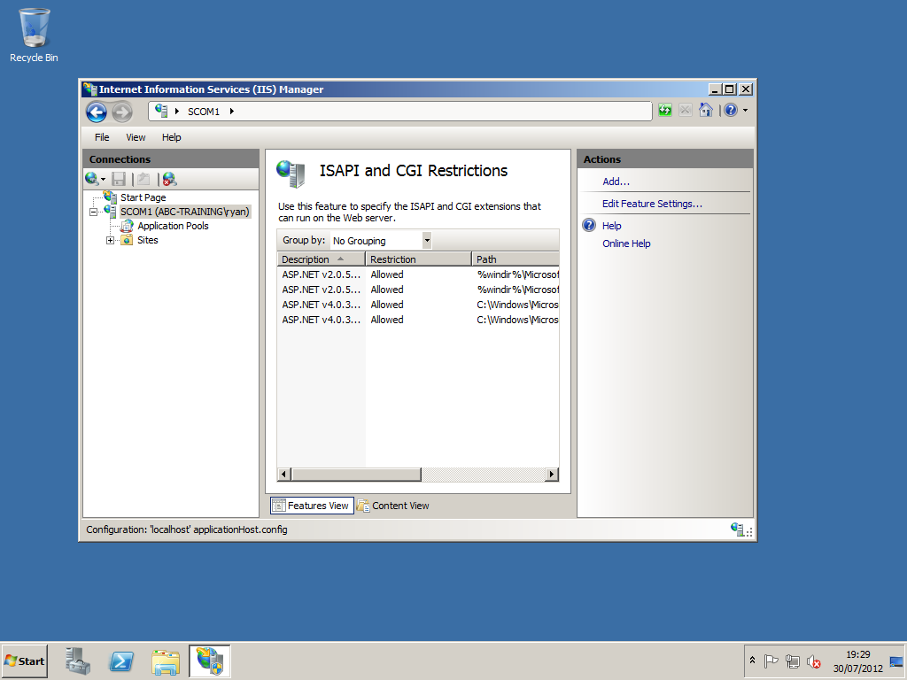Click the Up one level icon in Connections
Image resolution: width=907 pixels, height=680 pixels.
(x=143, y=179)
